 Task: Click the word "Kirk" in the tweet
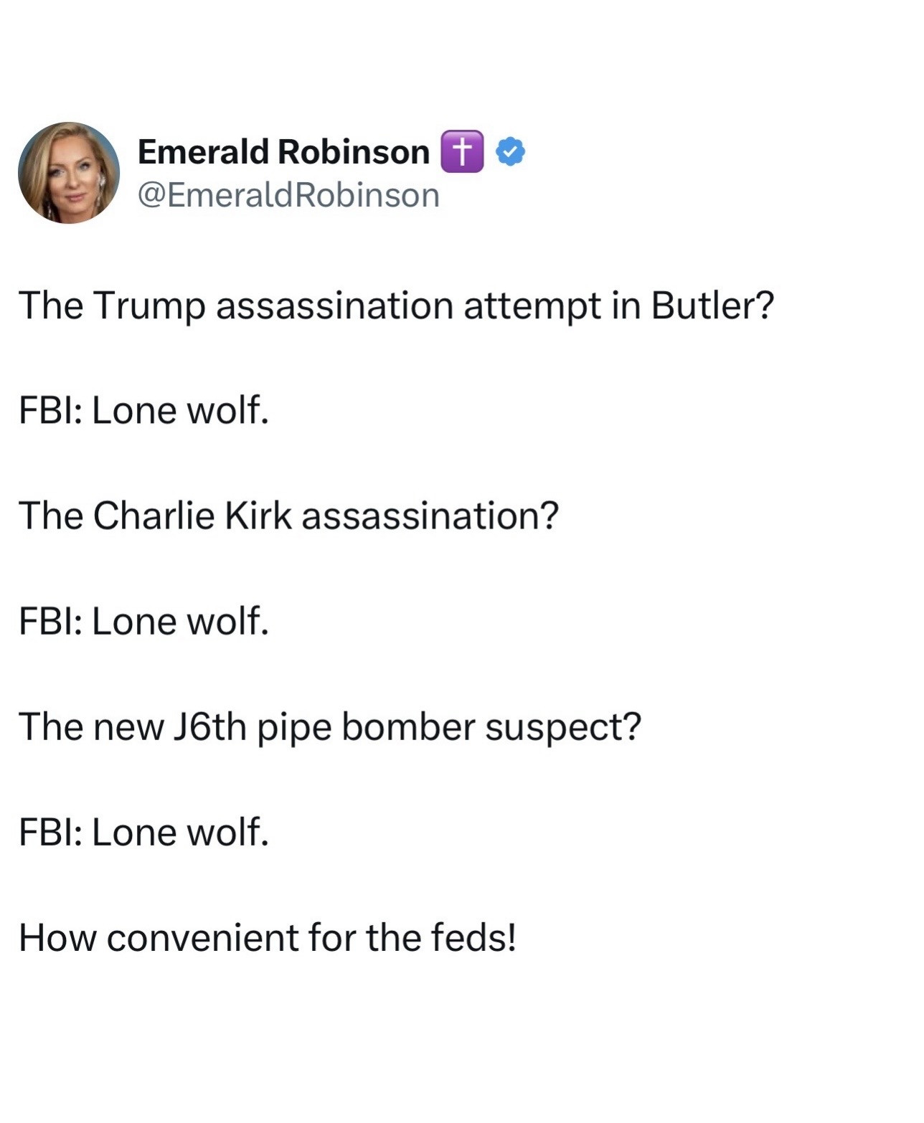258,516
